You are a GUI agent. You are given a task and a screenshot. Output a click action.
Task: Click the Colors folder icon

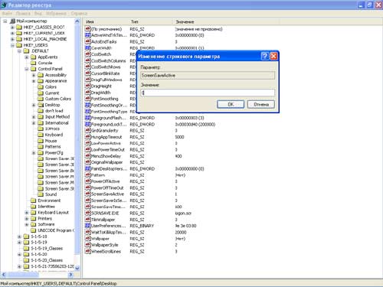(x=41, y=86)
